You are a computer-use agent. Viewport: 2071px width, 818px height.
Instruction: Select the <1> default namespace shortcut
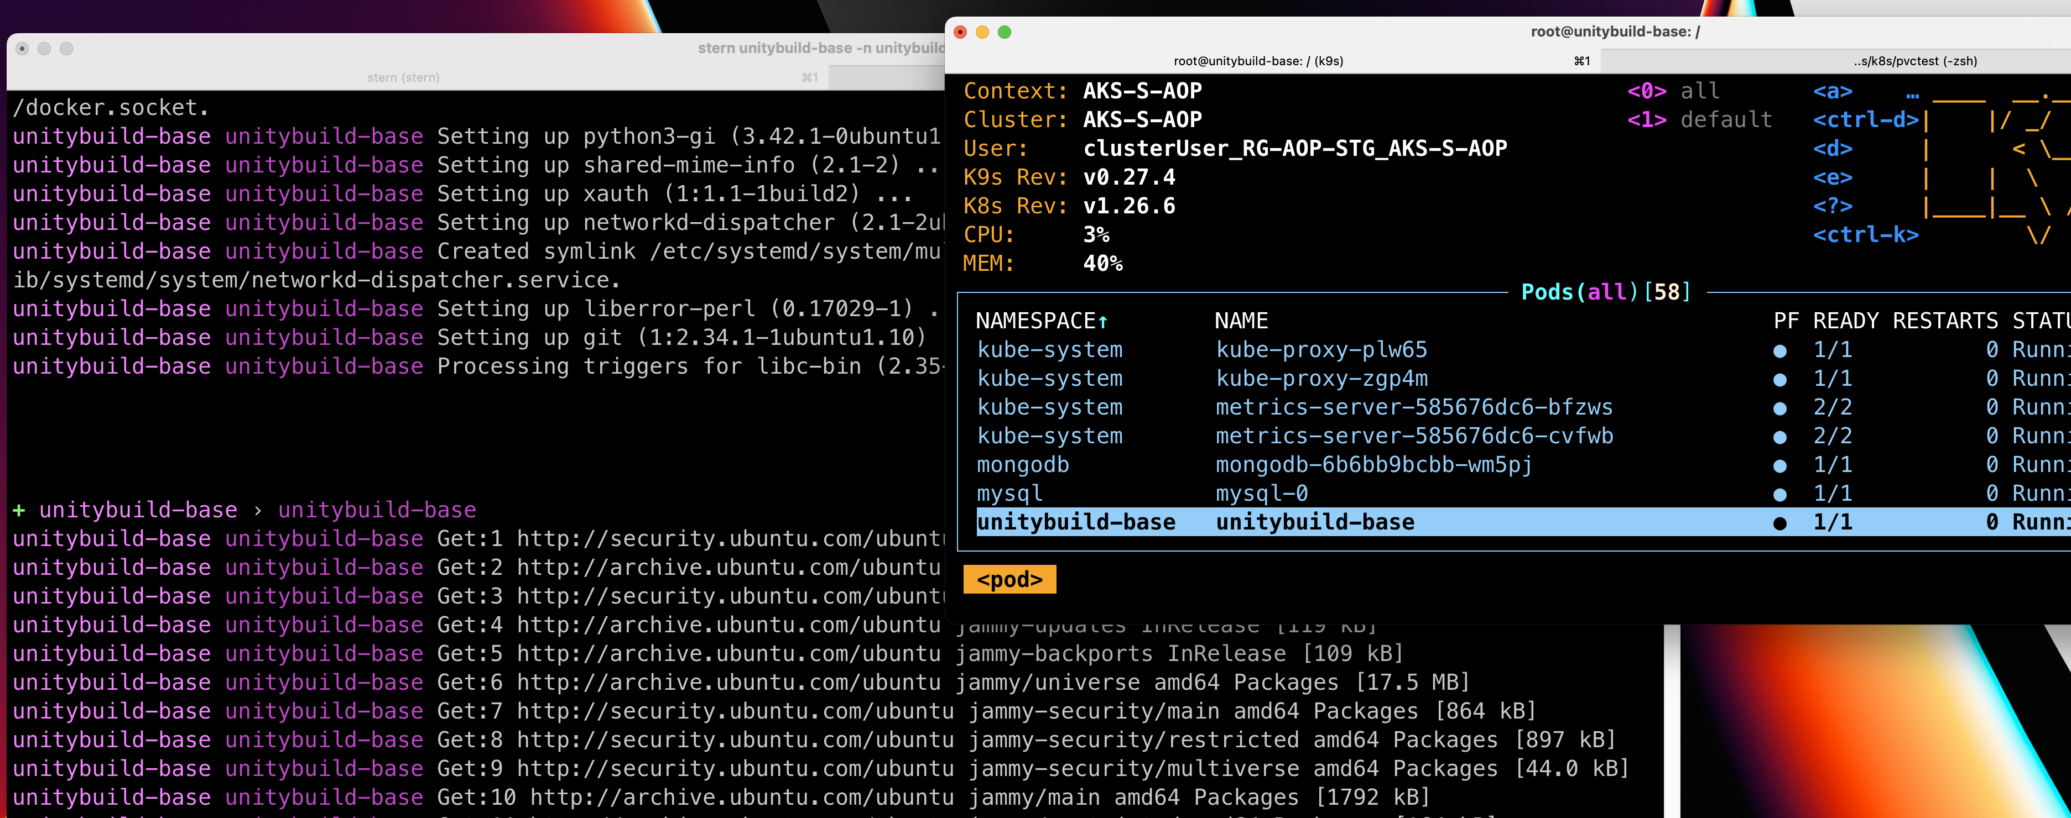click(1700, 120)
